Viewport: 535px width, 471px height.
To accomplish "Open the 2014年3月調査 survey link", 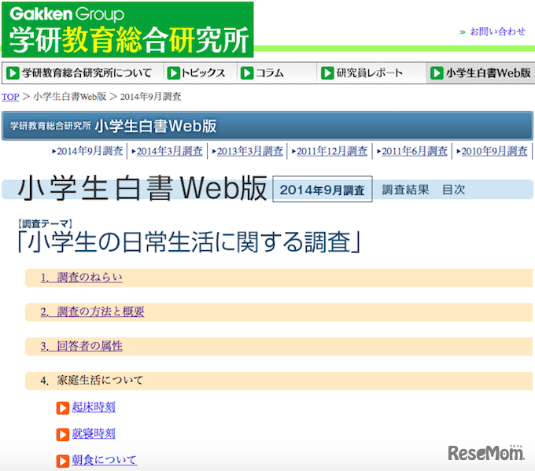I will [x=170, y=151].
